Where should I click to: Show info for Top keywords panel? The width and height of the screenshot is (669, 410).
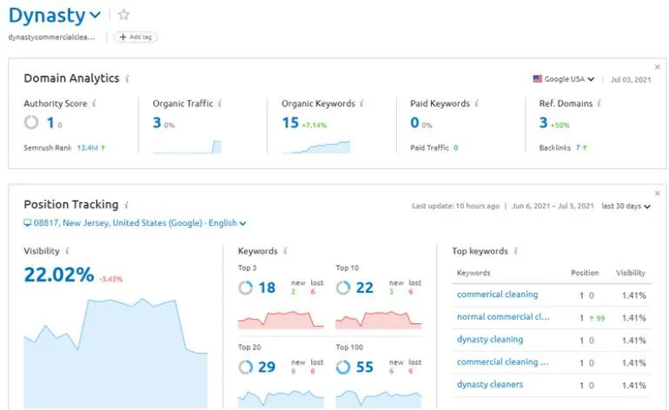coord(516,251)
